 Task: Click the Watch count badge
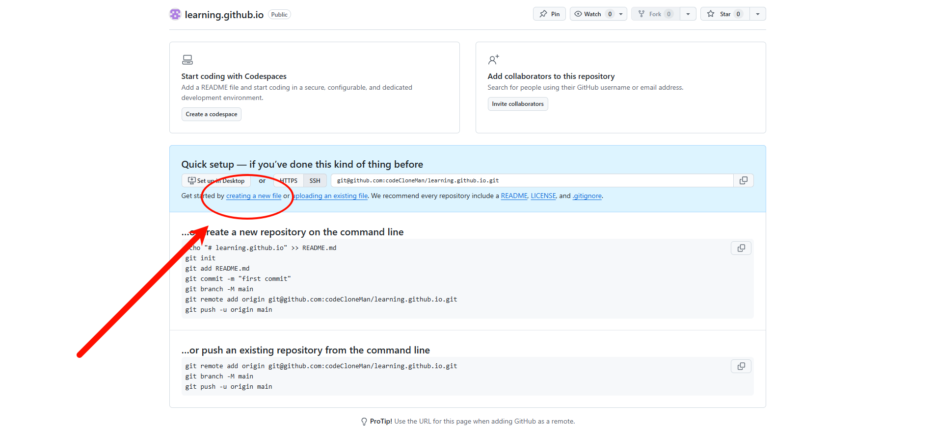tap(610, 14)
